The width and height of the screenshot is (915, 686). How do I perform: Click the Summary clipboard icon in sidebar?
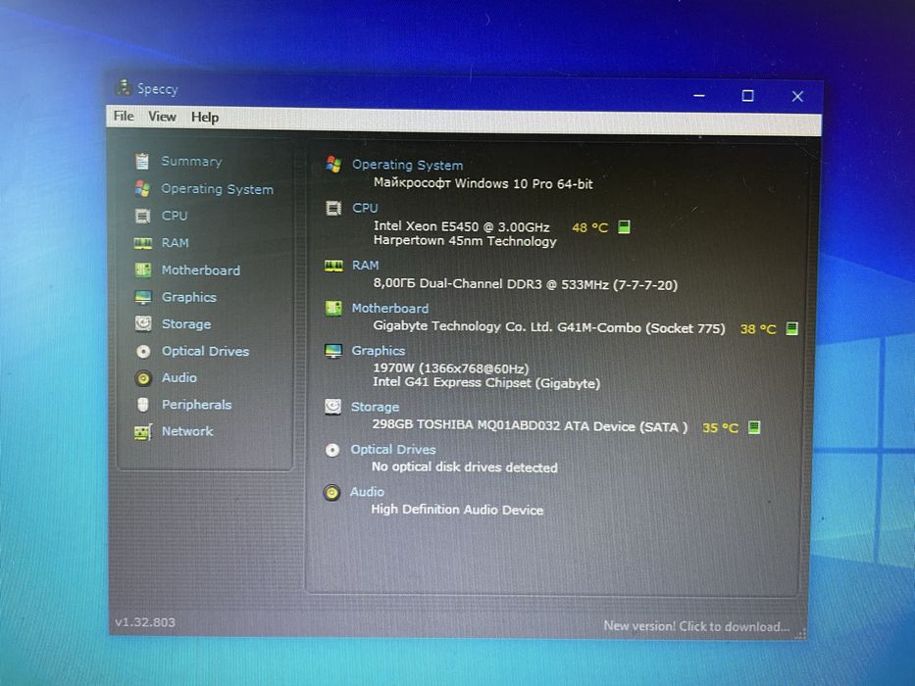[x=142, y=161]
